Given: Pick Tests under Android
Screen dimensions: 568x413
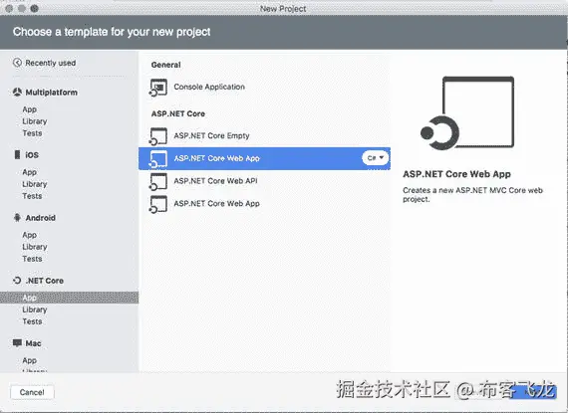Looking at the screenshot, I should coord(32,259).
